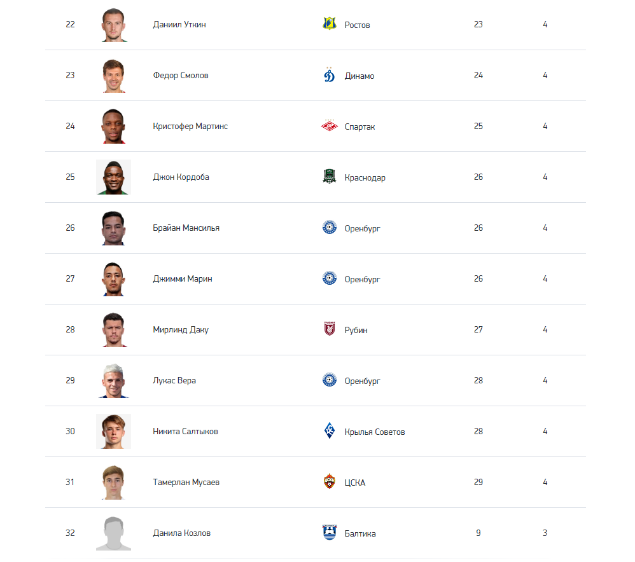The height and width of the screenshot is (562, 635).
Task: Click Данила Козлов placeholder avatar
Action: pyautogui.click(x=113, y=533)
